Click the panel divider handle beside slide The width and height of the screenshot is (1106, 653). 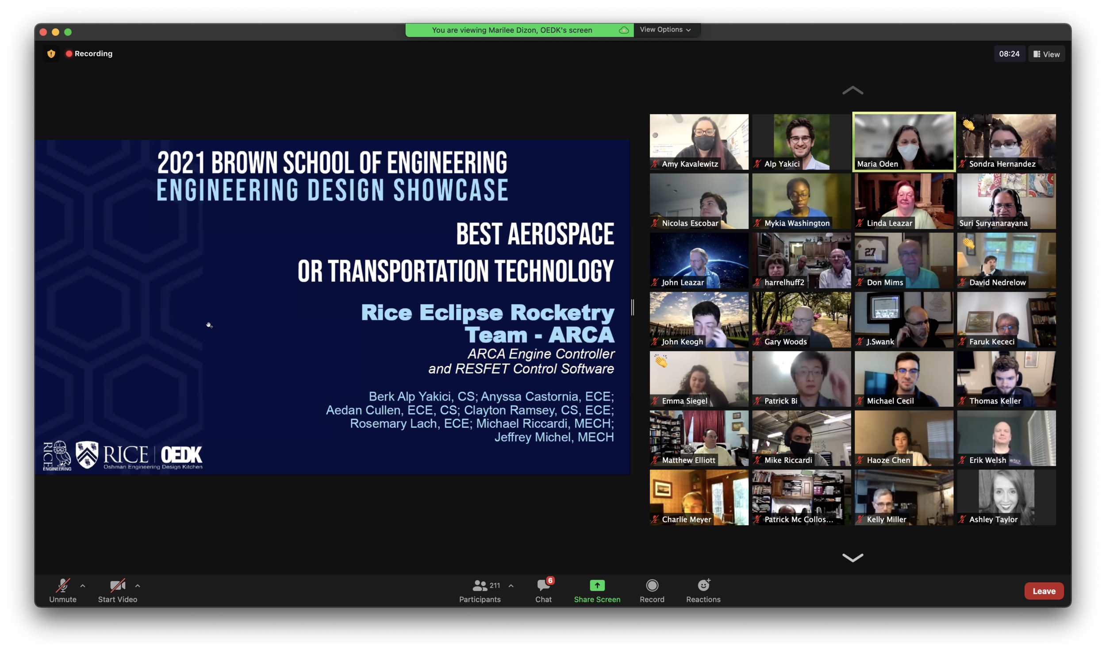pyautogui.click(x=633, y=307)
